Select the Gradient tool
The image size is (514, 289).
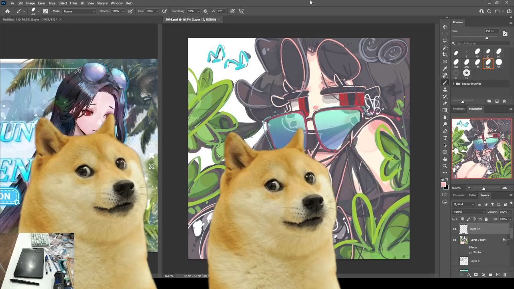(445, 110)
